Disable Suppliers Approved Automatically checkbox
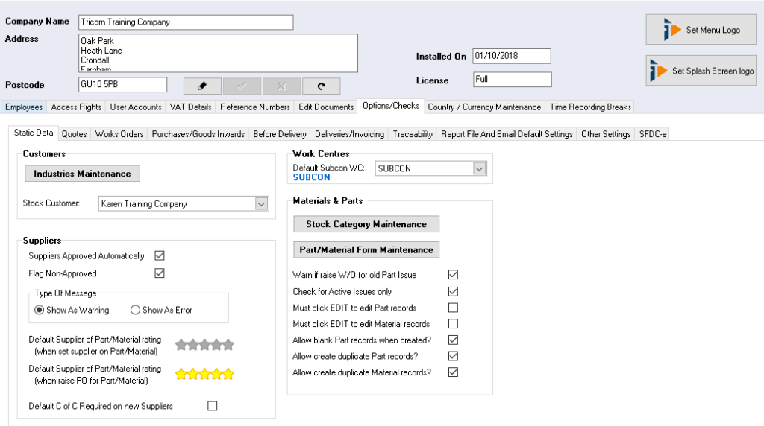 (x=159, y=255)
